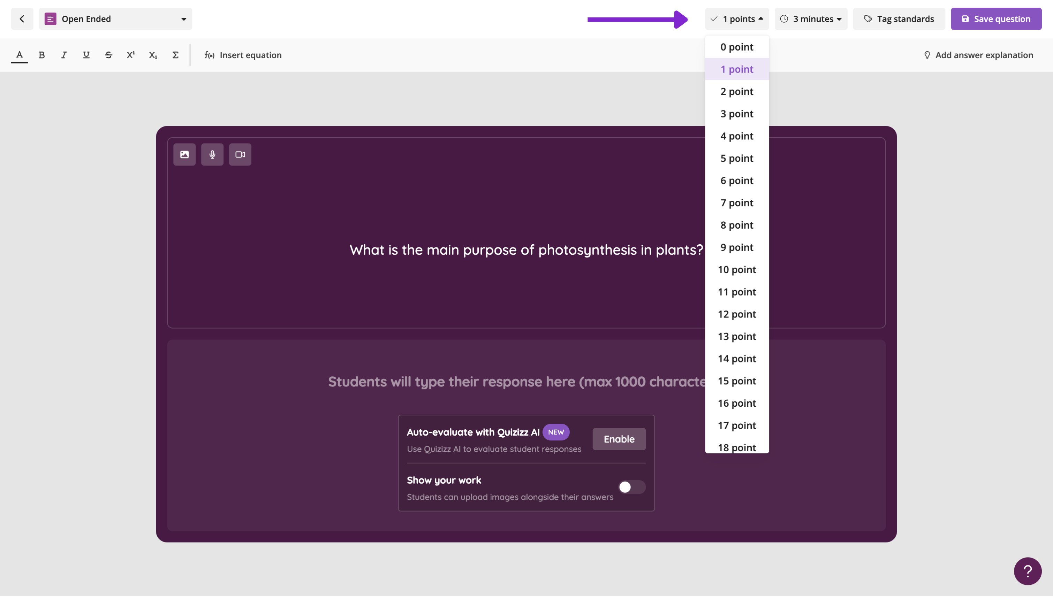This screenshot has width=1053, height=598.
Task: Insert a sigma symbol
Action: click(175, 55)
